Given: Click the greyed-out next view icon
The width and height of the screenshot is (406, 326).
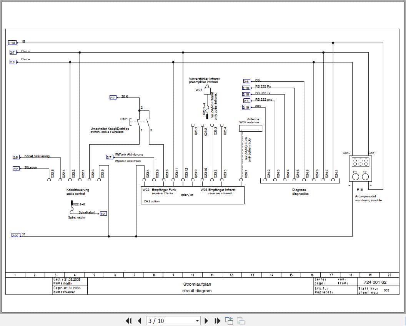Looking at the screenshot, I should click(x=241, y=321).
